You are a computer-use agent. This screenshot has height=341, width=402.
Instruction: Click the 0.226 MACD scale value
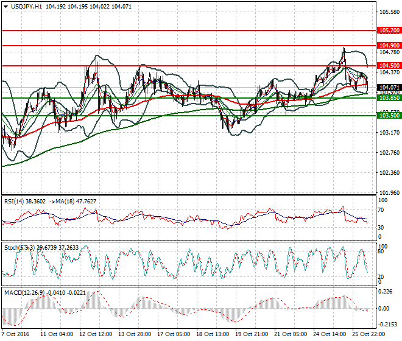point(386,292)
